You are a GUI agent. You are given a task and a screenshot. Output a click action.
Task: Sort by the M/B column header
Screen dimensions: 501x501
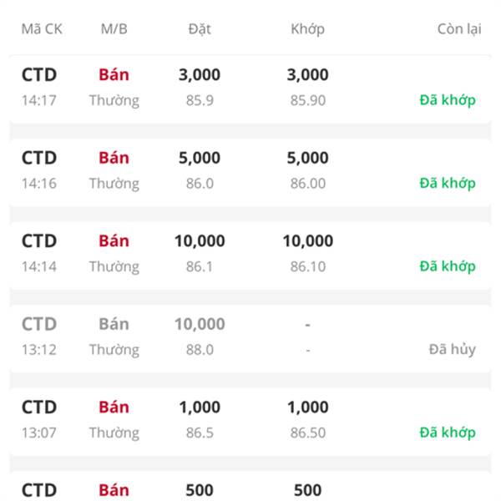[x=114, y=29]
